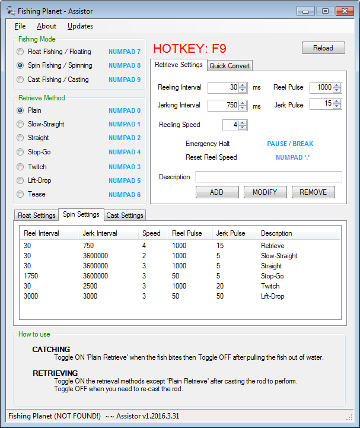360x428 pixels.
Task: Select the Lift-Drop row in the table
Action: coord(180,296)
